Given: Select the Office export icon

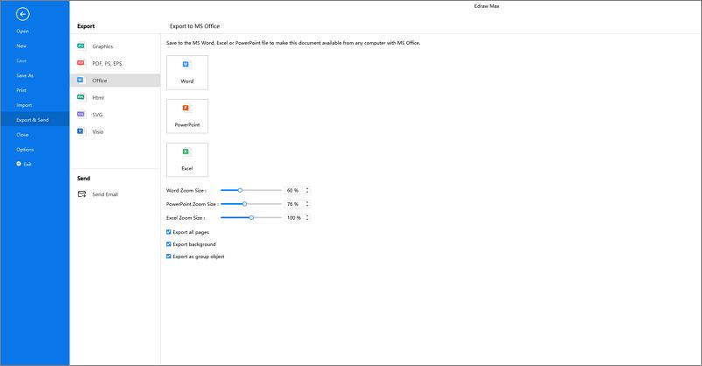Looking at the screenshot, I should click(81, 80).
